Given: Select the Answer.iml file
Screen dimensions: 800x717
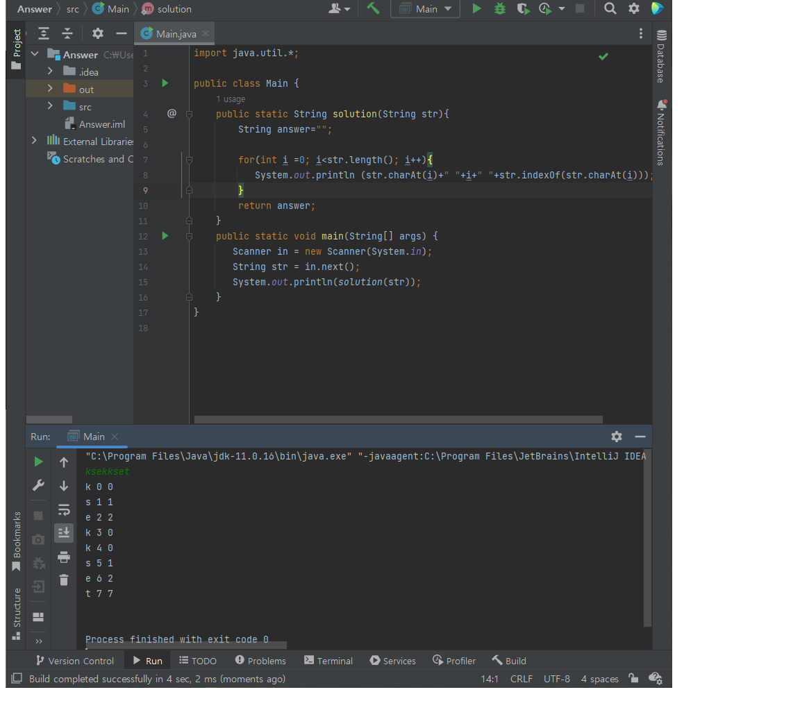Looking at the screenshot, I should pyautogui.click(x=95, y=124).
